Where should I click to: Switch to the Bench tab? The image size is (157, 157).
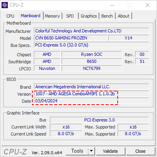pyautogui.click(x=107, y=16)
